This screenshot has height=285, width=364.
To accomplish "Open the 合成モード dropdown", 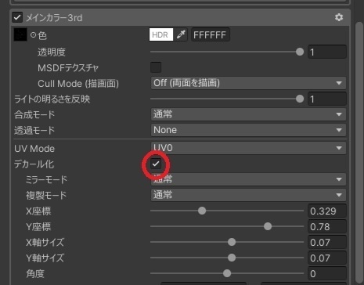I will pyautogui.click(x=248, y=114).
